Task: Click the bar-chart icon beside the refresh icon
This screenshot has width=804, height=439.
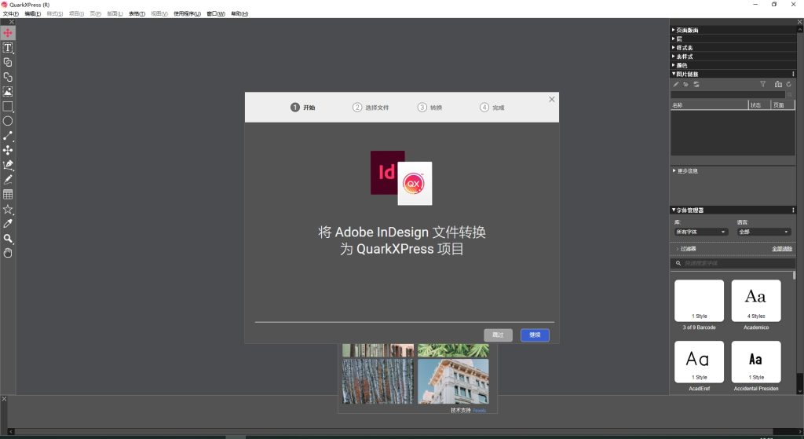Action: coord(778,84)
